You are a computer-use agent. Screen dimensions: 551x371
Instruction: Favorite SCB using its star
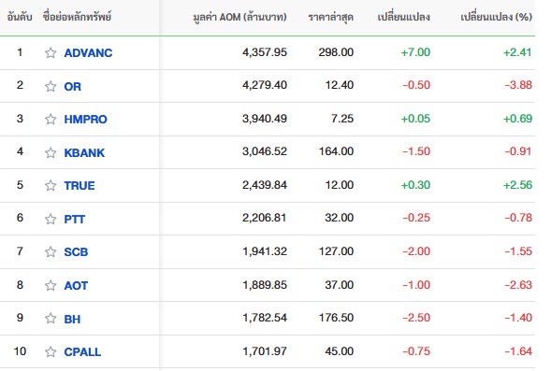click(x=51, y=251)
